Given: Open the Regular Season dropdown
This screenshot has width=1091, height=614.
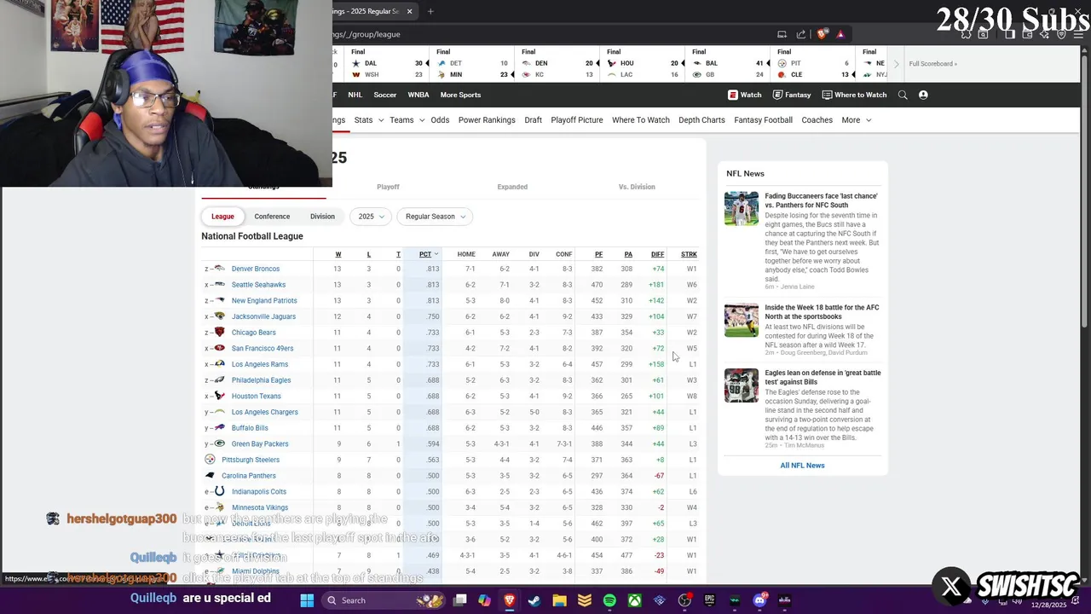Looking at the screenshot, I should [436, 217].
